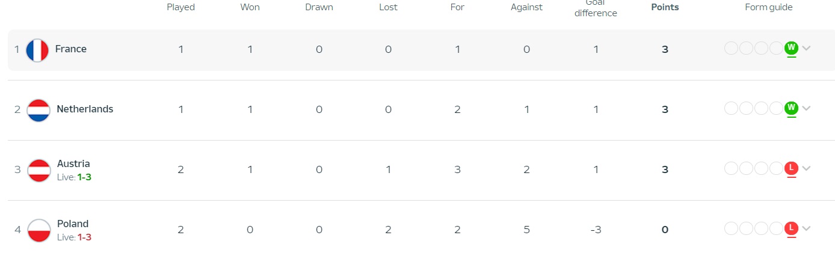Click Poland's live score 1-3
Viewport: 835px width, 259px height.
tap(84, 237)
